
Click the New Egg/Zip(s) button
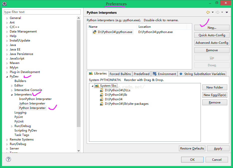pos(215,95)
